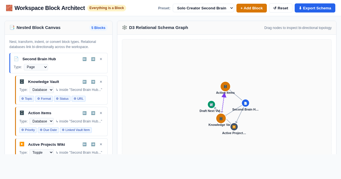Click the Action Items block title
341x179 pixels.
point(40,113)
